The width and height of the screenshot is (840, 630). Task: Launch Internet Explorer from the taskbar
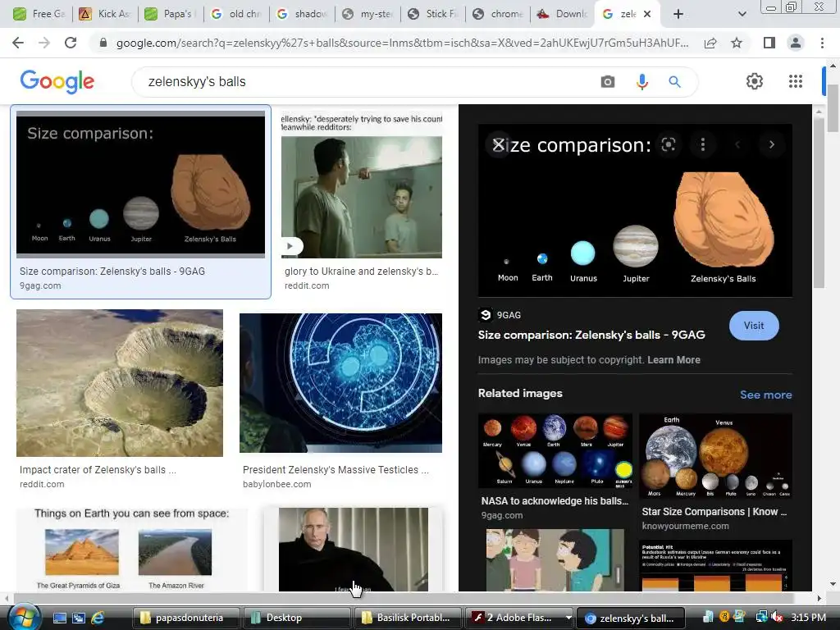click(x=98, y=618)
